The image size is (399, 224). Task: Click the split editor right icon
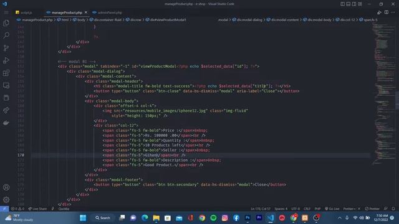point(387,12)
